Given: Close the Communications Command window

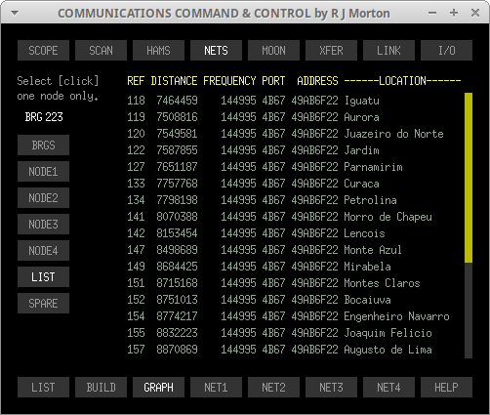Looking at the screenshot, I should pyautogui.click(x=475, y=14).
